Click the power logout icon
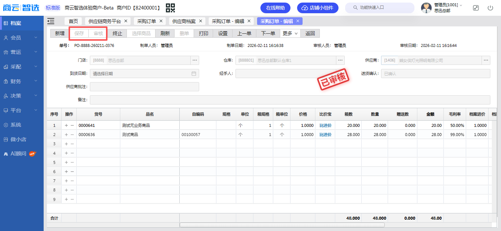The width and height of the screenshot is (501, 231). (x=490, y=8)
